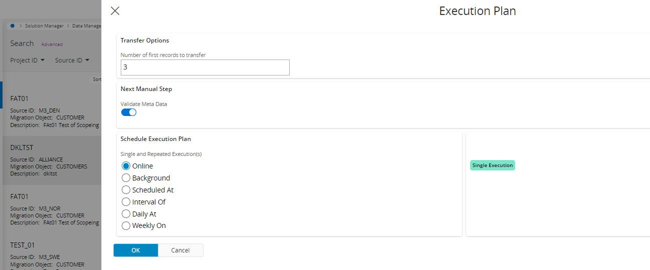The height and width of the screenshot is (270, 650).
Task: Open Solution Manager breadcrumb link
Action: [44, 25]
